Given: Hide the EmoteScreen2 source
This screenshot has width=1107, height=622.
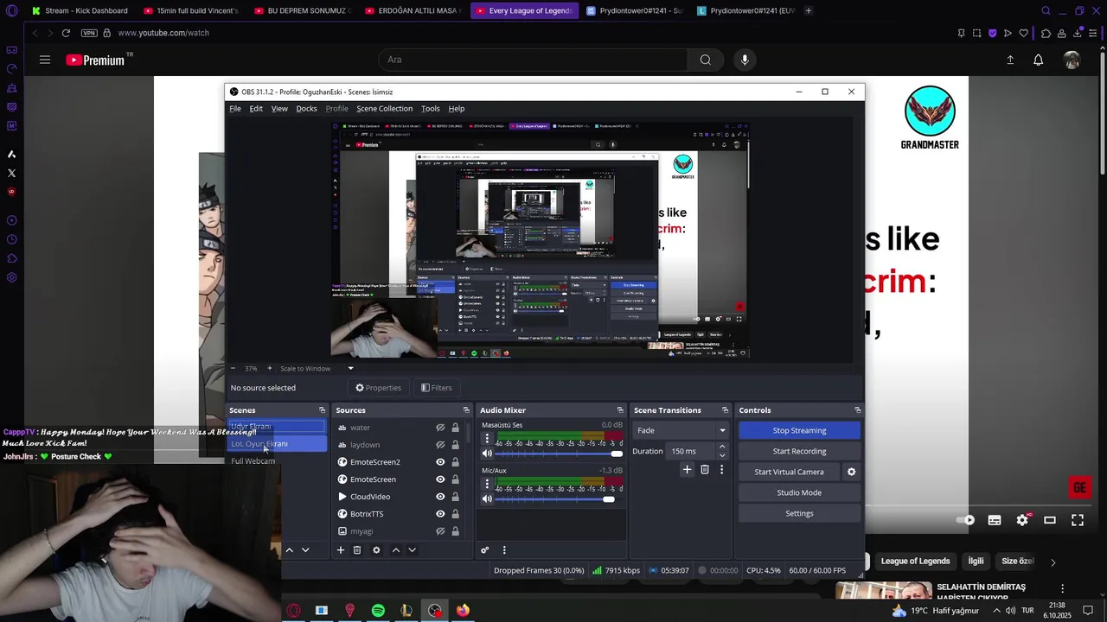Looking at the screenshot, I should click(440, 462).
